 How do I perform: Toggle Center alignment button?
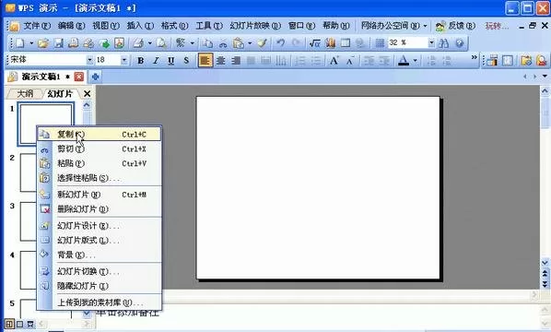[221, 61]
